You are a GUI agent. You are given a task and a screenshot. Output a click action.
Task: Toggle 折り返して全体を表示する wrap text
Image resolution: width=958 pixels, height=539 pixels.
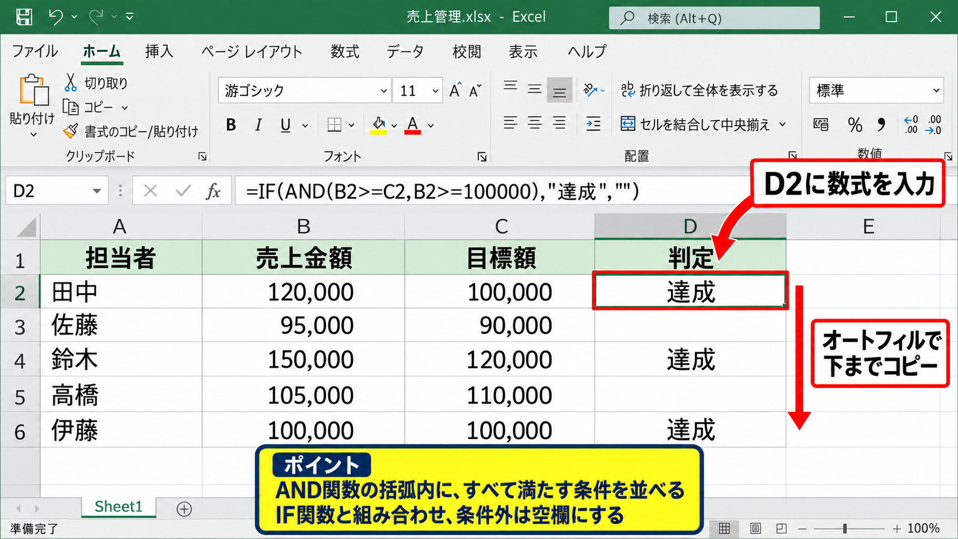coord(700,90)
